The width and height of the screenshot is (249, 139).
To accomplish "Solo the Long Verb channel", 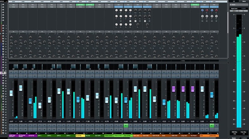I will [188, 72].
